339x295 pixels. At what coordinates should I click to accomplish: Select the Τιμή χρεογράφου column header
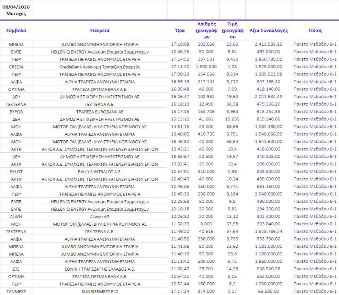[x=233, y=30]
